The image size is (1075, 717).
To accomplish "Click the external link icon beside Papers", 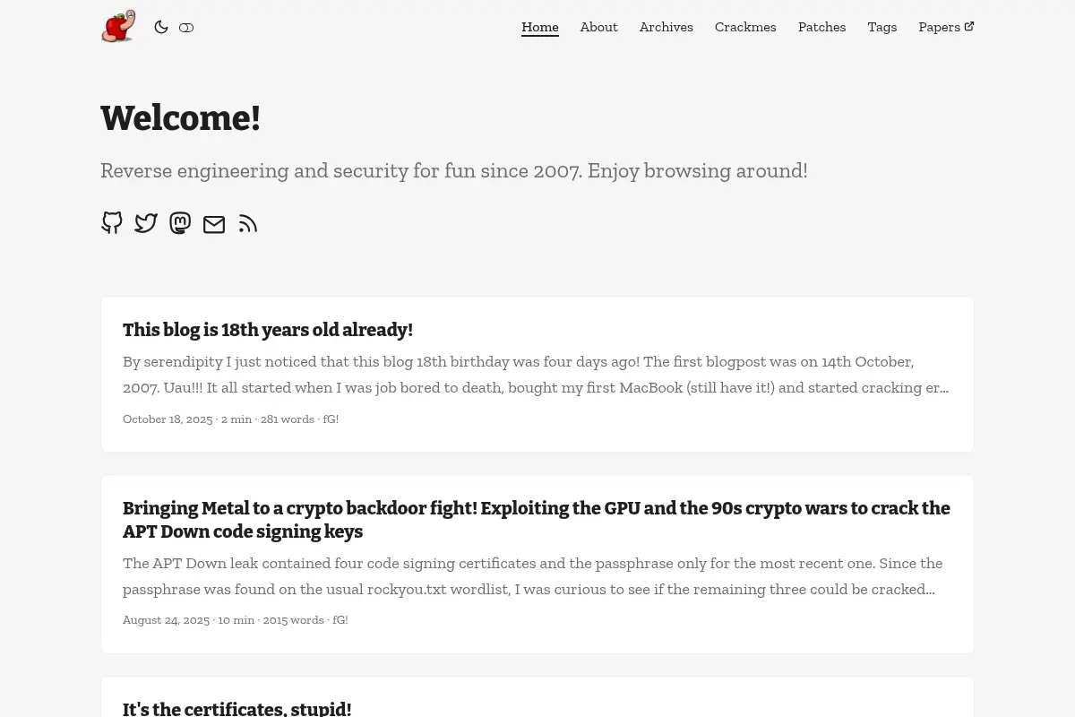I will 969,26.
